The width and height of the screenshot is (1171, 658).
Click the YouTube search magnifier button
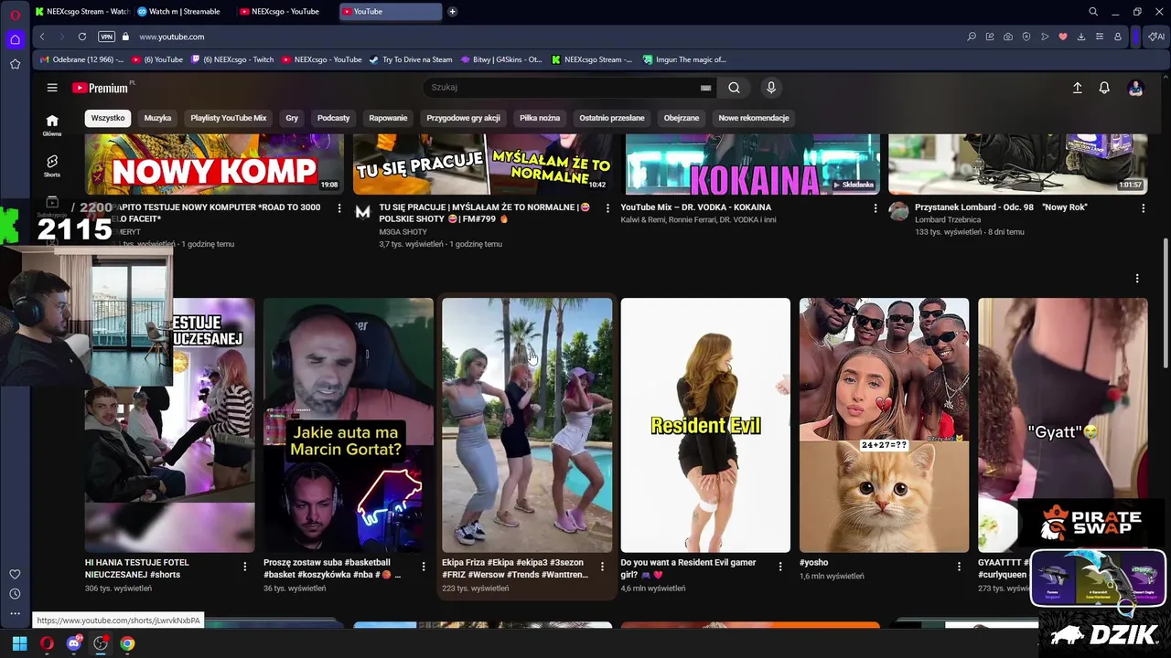point(734,88)
